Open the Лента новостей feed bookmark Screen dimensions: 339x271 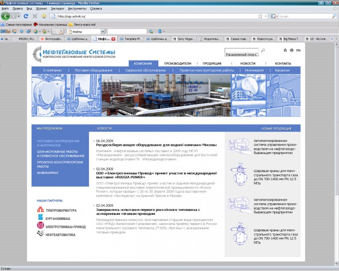82,25
